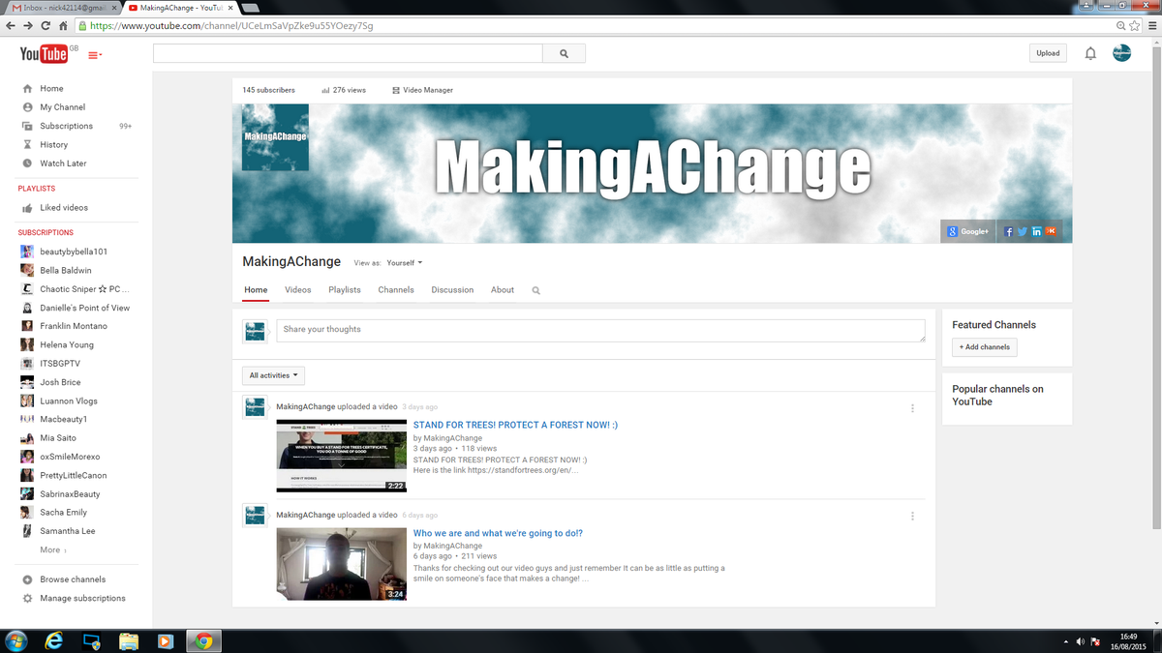Image resolution: width=1162 pixels, height=653 pixels.
Task: Open the Twitter icon on banner
Action: coord(1022,231)
